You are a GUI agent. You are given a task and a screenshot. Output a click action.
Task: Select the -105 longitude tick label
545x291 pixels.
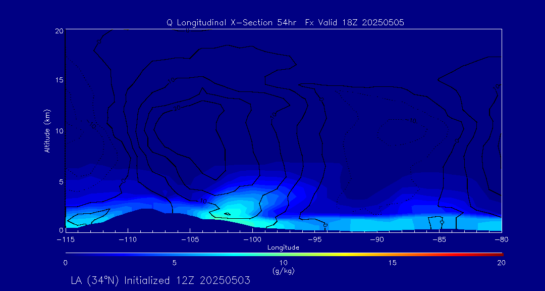tap(190, 240)
